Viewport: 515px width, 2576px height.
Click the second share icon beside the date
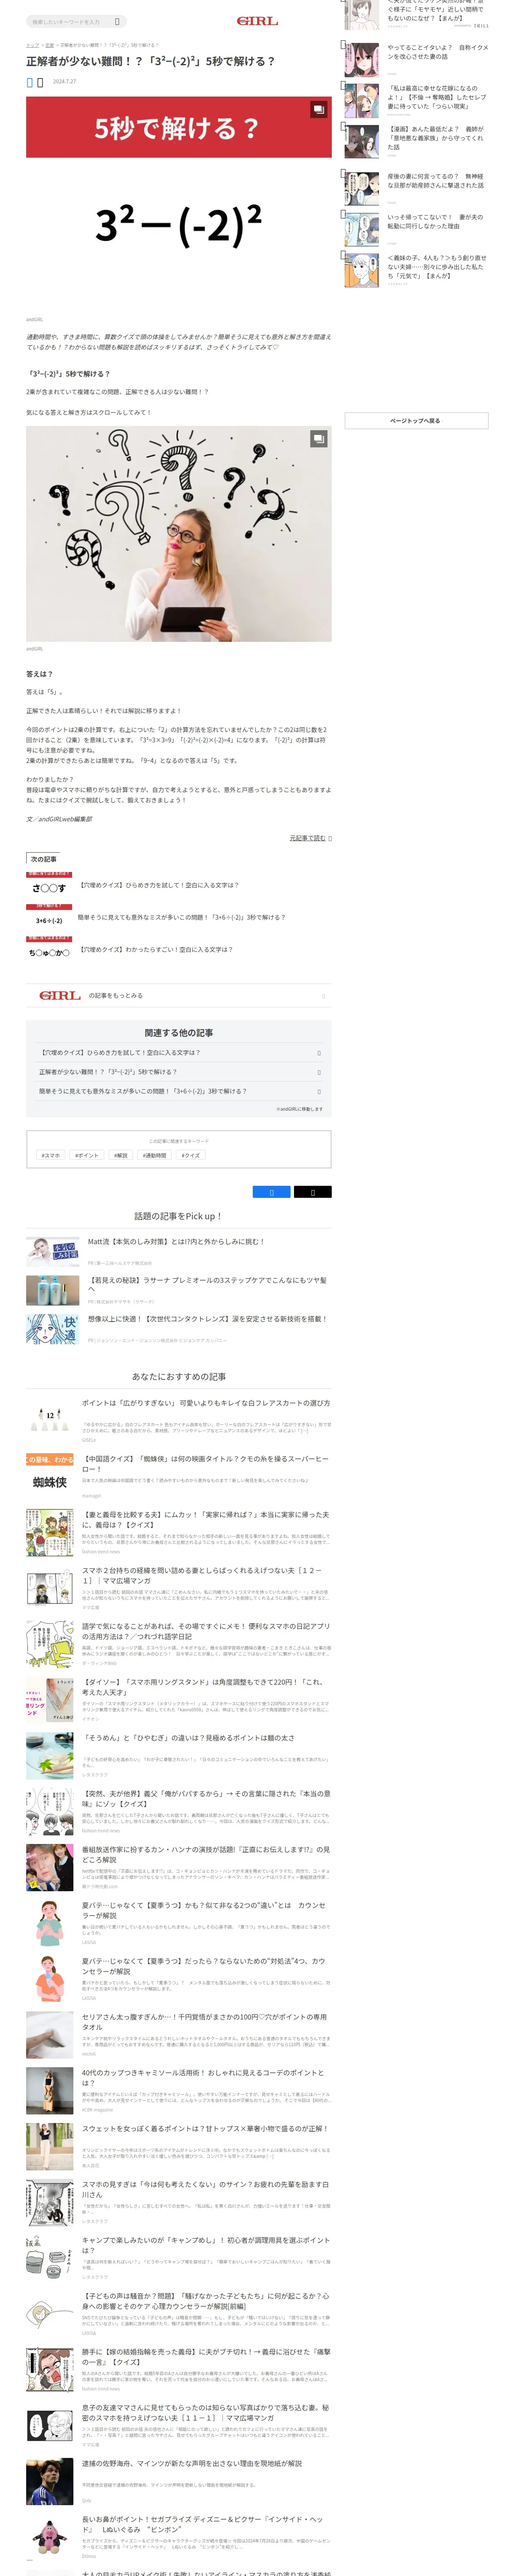click(40, 82)
